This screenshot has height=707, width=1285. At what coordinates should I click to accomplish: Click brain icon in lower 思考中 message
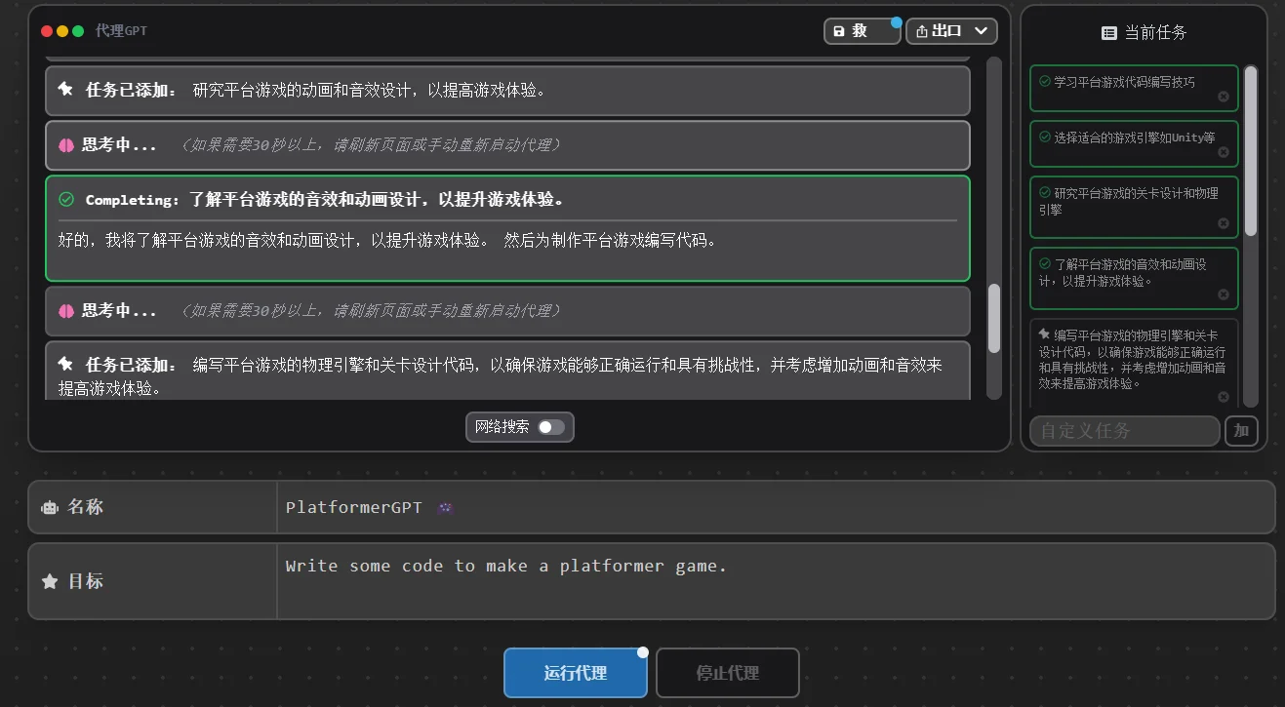[x=66, y=310]
